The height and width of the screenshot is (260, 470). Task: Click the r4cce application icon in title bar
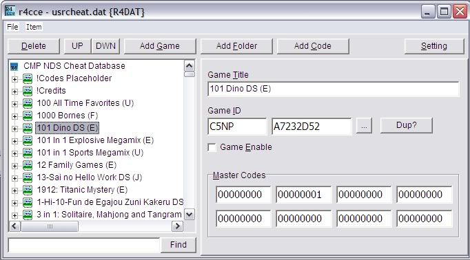pyautogui.click(x=10, y=12)
